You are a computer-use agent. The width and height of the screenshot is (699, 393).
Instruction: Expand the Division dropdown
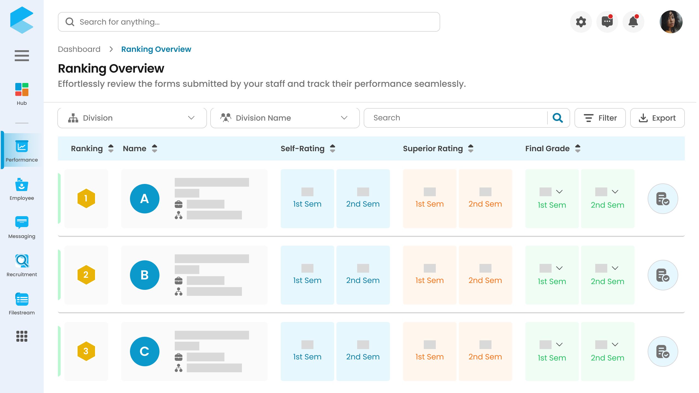132,118
